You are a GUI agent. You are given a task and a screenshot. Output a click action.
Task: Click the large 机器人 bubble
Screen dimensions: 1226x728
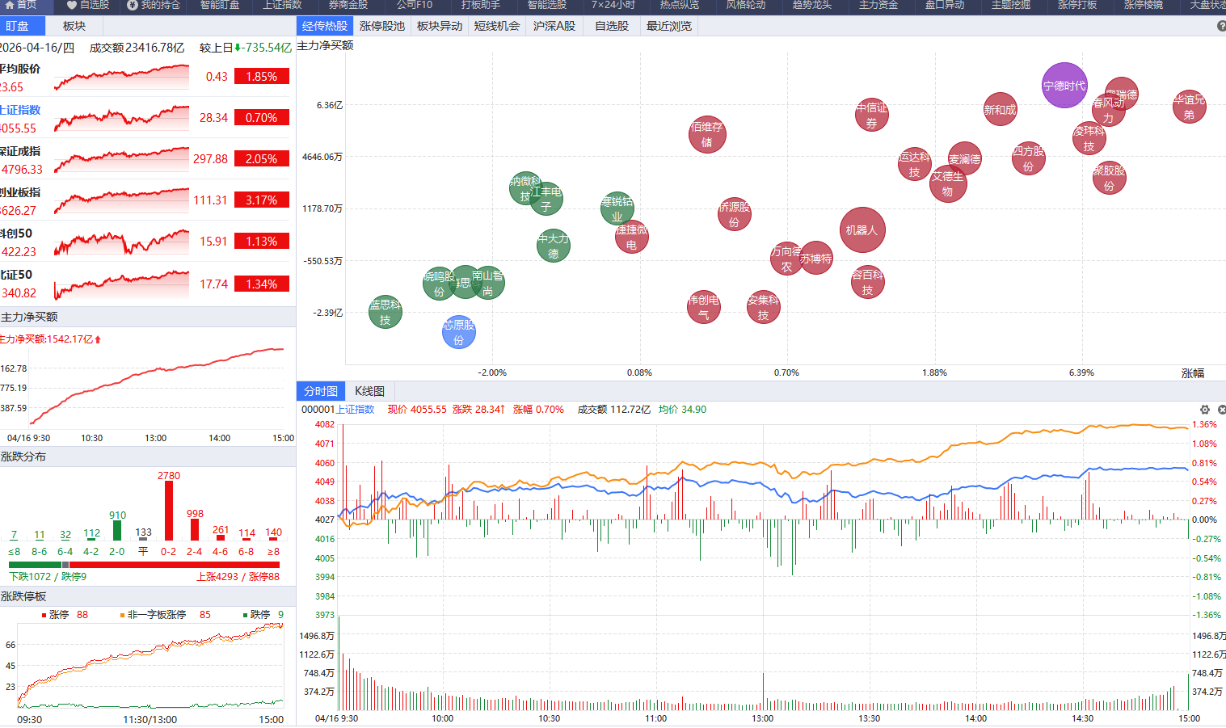tap(862, 230)
